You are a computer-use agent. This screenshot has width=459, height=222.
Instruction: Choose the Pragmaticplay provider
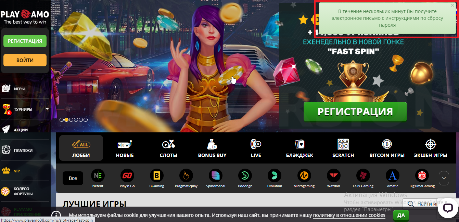[x=186, y=179]
